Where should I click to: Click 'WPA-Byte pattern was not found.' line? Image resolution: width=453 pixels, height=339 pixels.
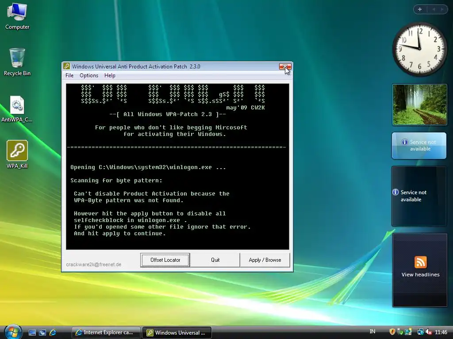129,200
